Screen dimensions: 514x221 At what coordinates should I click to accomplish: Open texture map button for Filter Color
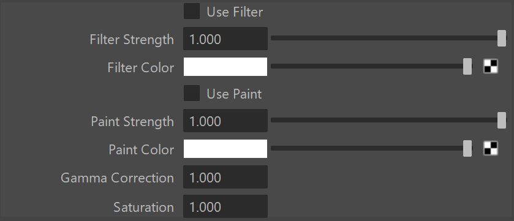(491, 67)
